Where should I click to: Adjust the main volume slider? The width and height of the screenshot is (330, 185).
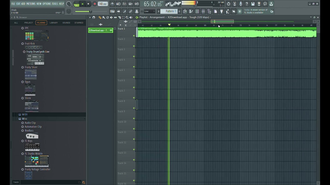click(x=90, y=11)
